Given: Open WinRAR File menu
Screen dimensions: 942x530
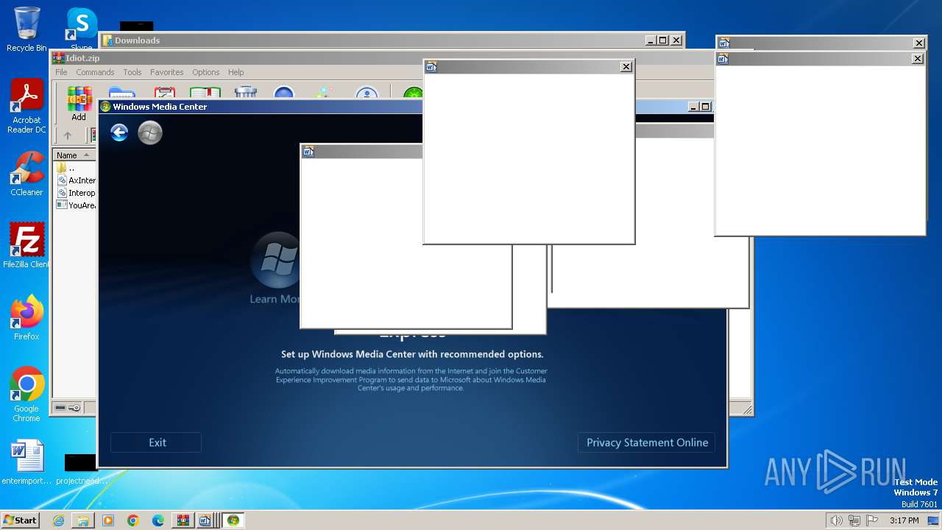Looking at the screenshot, I should pyautogui.click(x=61, y=72).
